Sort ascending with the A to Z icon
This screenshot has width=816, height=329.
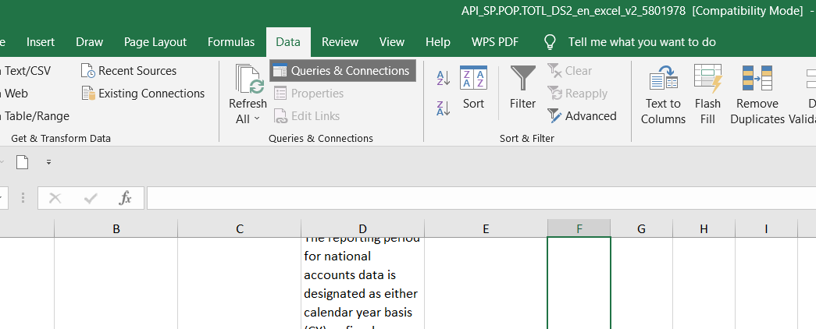(x=443, y=78)
